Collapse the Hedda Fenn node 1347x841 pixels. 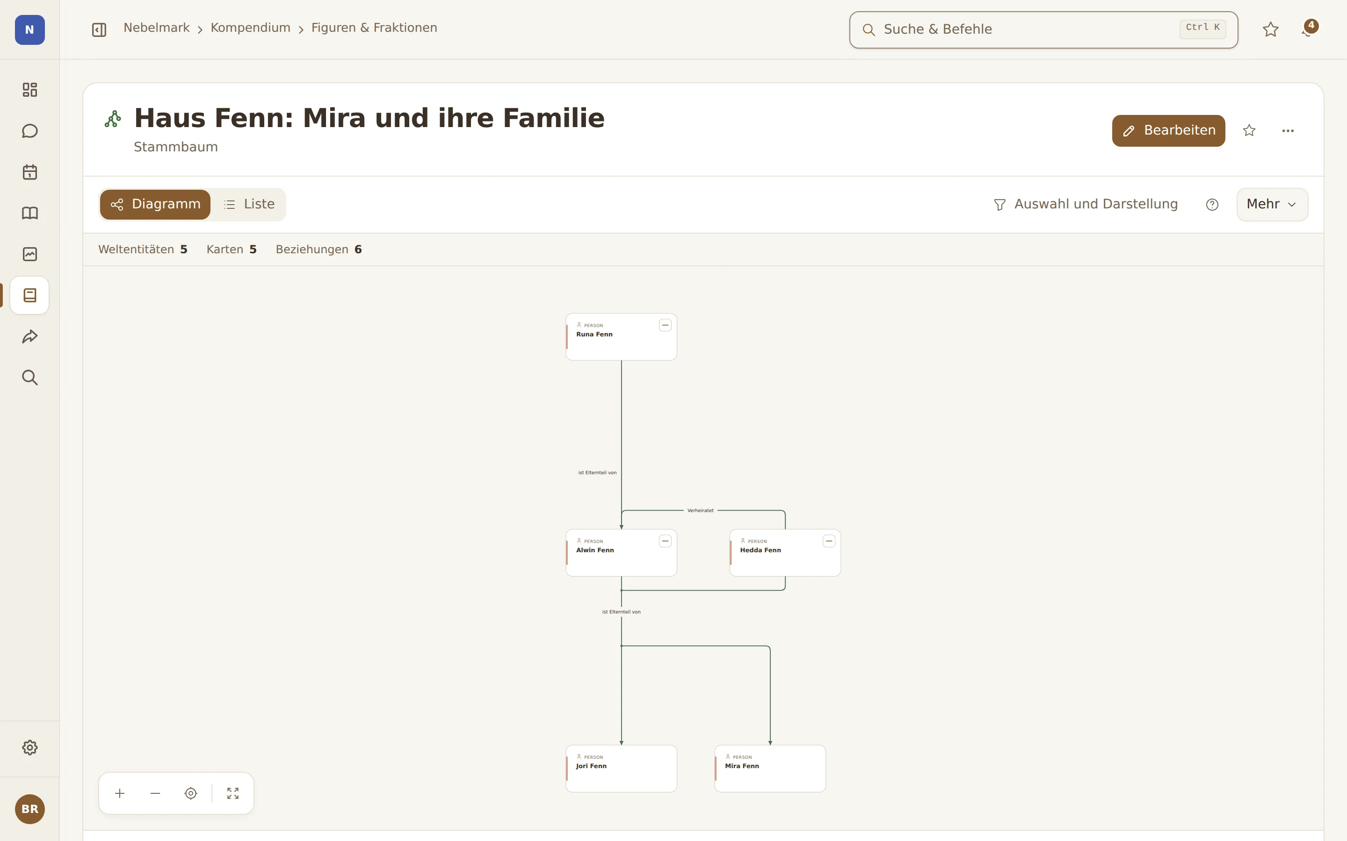click(x=829, y=541)
